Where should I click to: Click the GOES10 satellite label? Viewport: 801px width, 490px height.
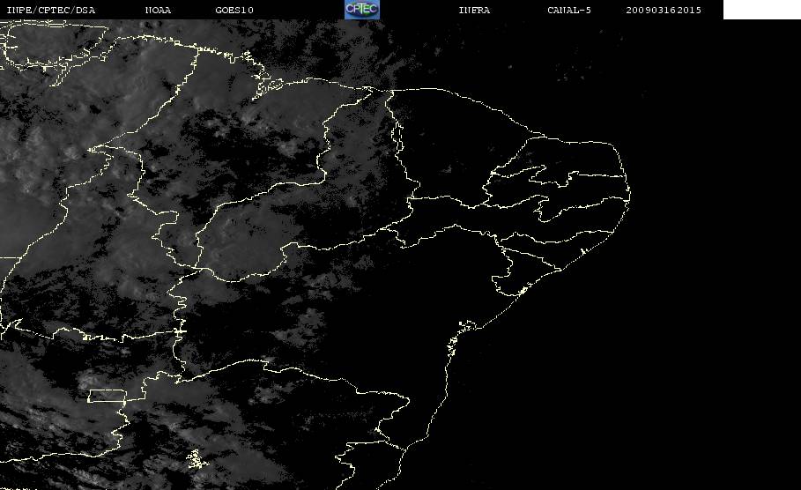(x=234, y=10)
